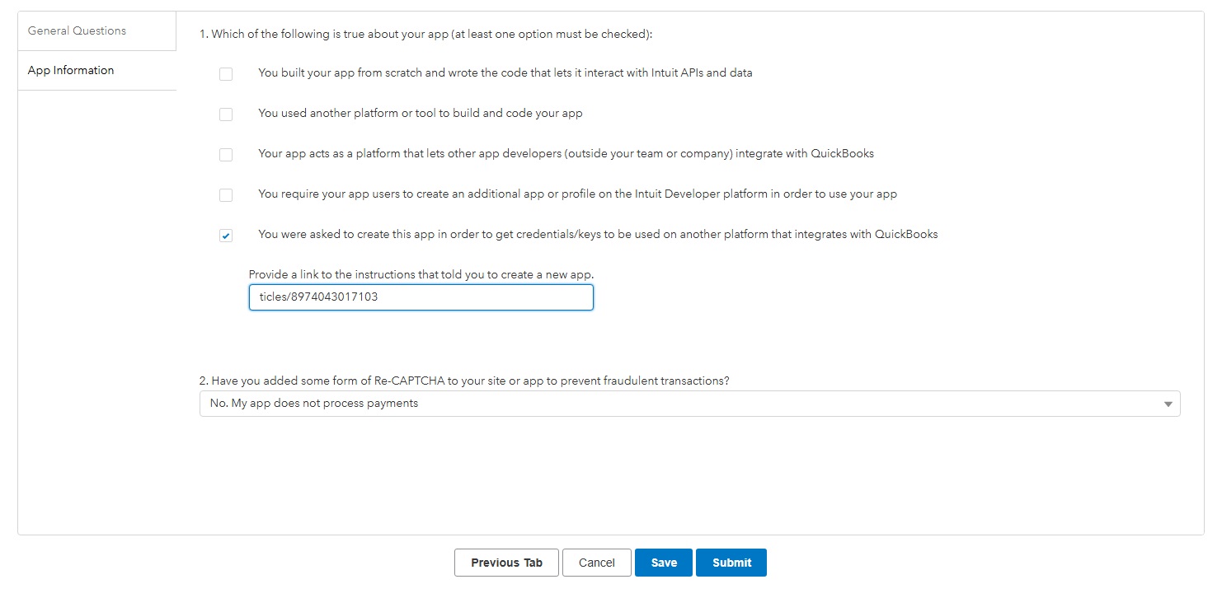Tick the checkbox for app built from scratch
Screen dimensions: 1222x598
(226, 74)
